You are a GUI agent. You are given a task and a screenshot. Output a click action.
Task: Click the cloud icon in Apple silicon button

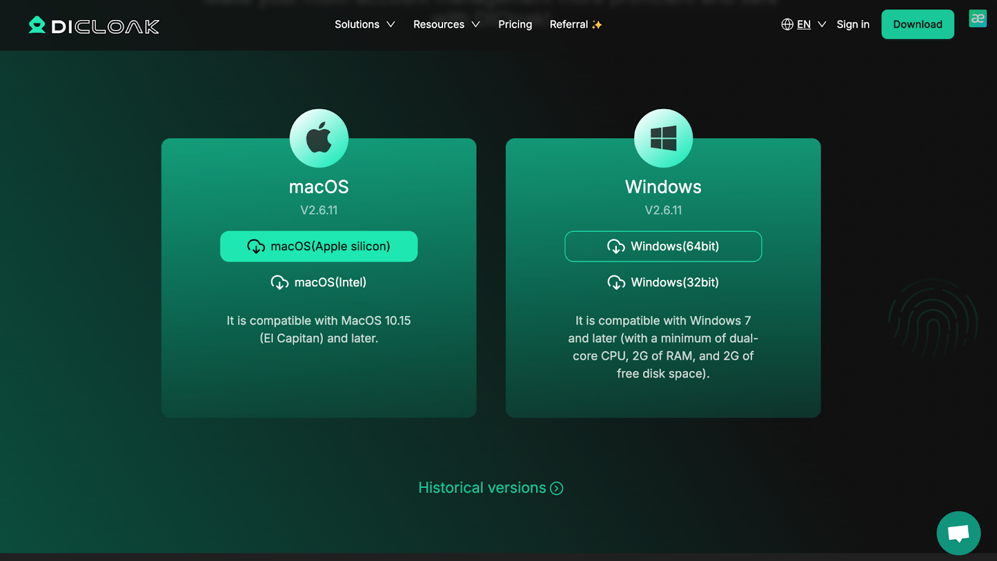(256, 247)
